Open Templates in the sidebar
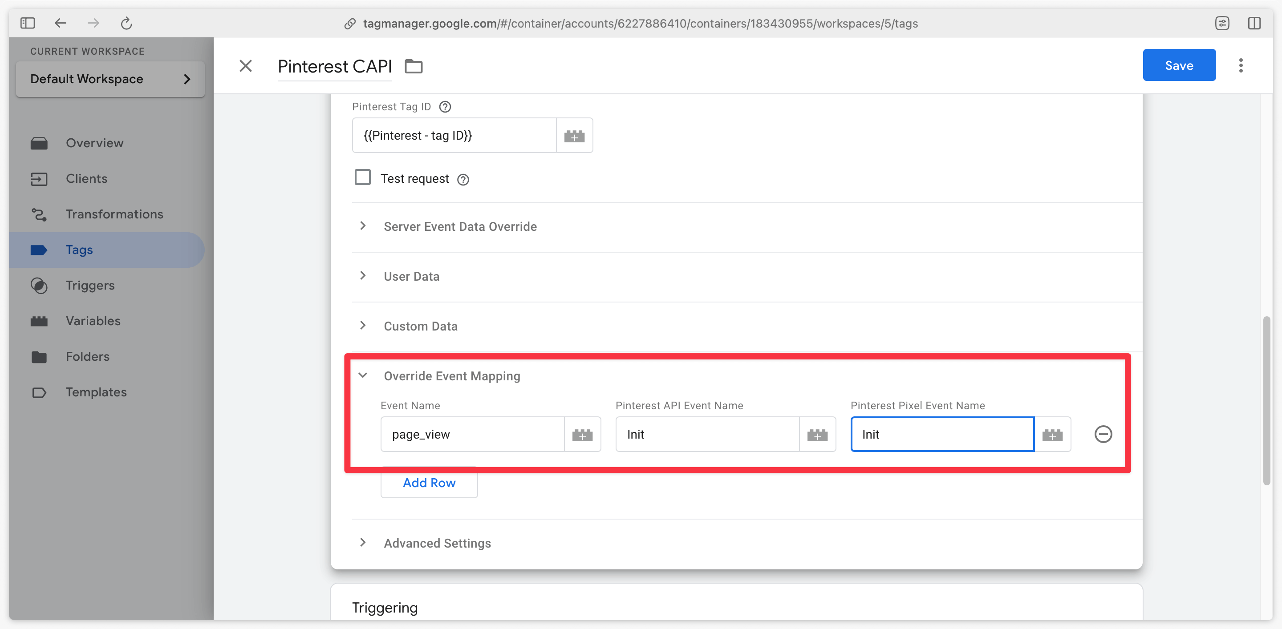Image resolution: width=1282 pixels, height=629 pixels. [x=106, y=392]
